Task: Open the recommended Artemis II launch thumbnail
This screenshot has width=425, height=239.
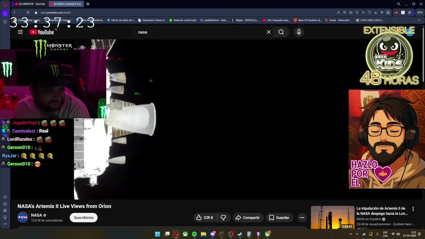Action: coord(332,217)
